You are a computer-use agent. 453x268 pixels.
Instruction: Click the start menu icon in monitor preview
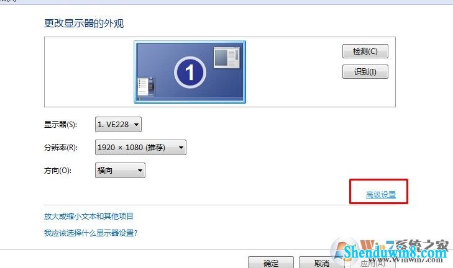146,86
